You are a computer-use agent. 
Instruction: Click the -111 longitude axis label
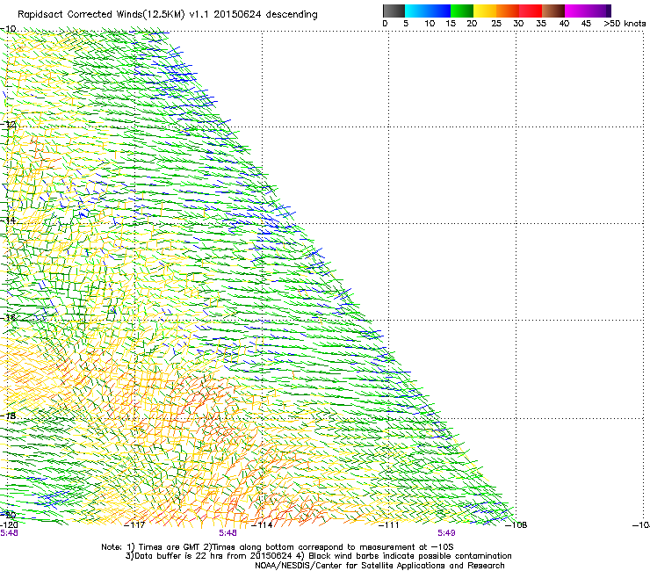tap(389, 525)
